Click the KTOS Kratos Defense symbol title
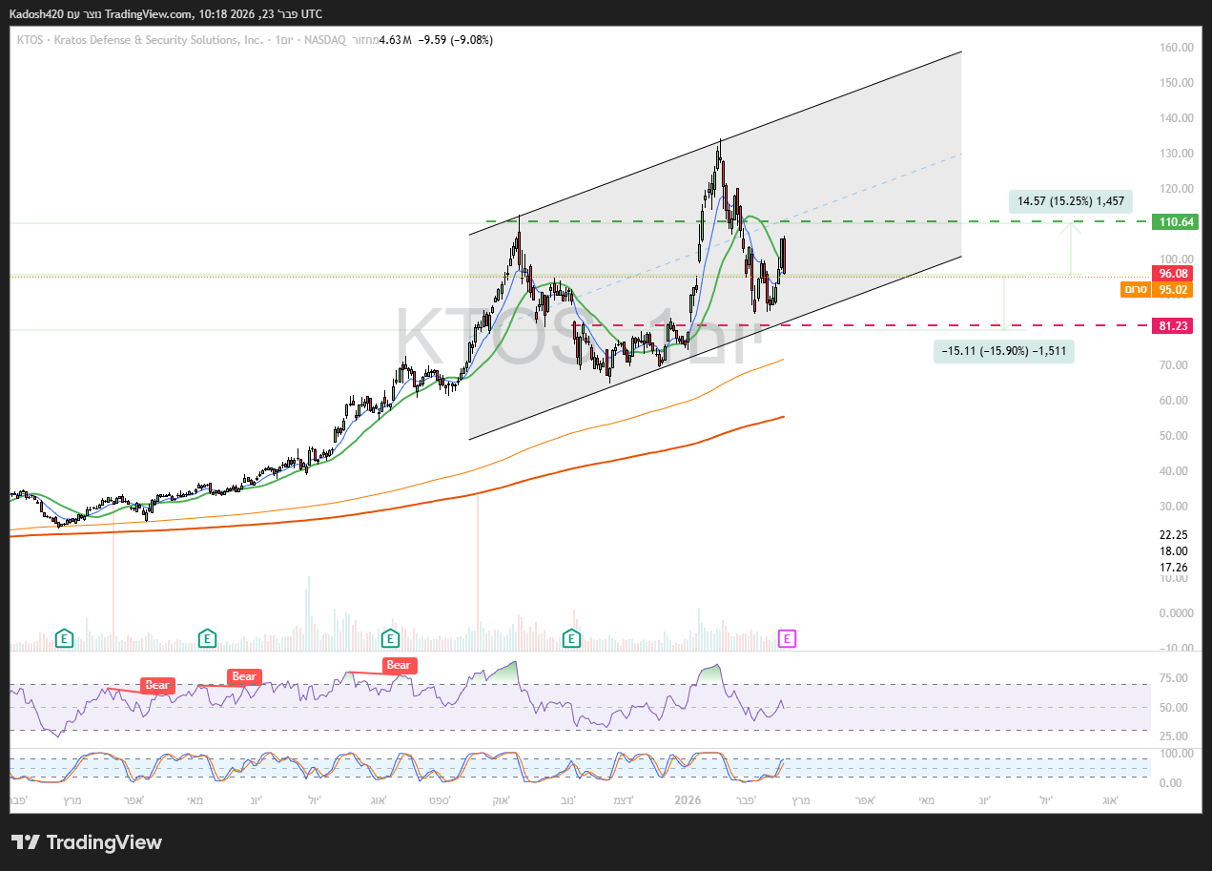 [139, 40]
